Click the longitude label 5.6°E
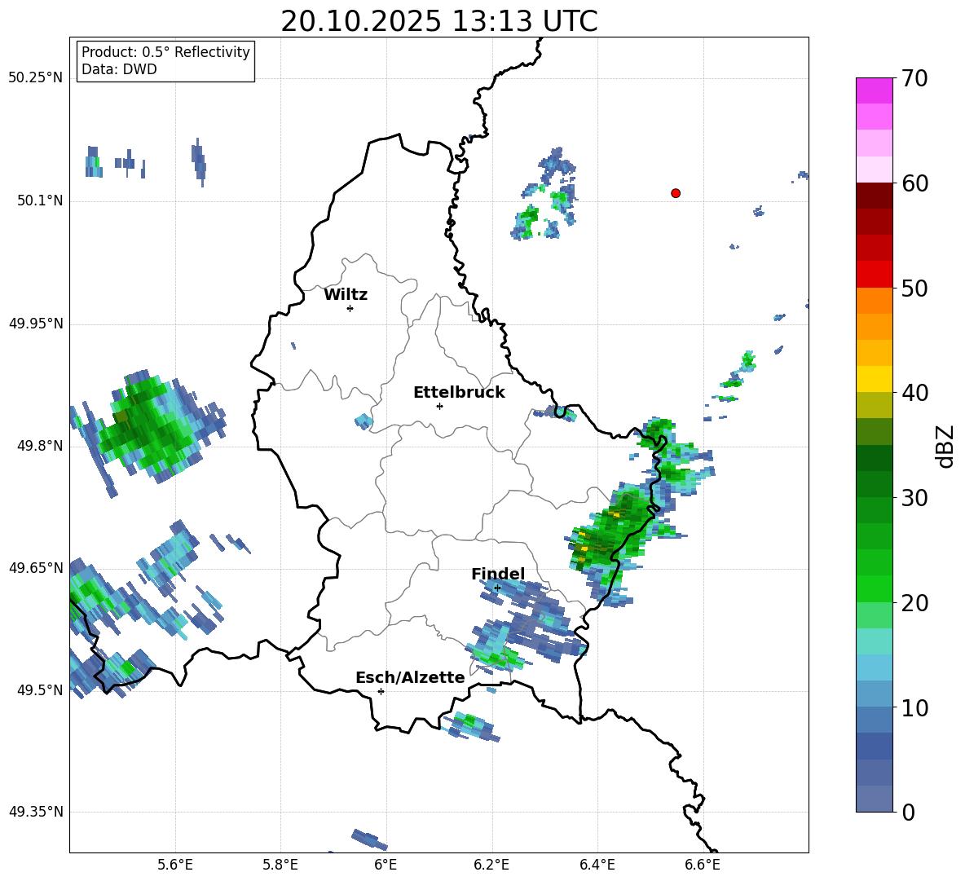This screenshot has width=965, height=881. pos(175,865)
